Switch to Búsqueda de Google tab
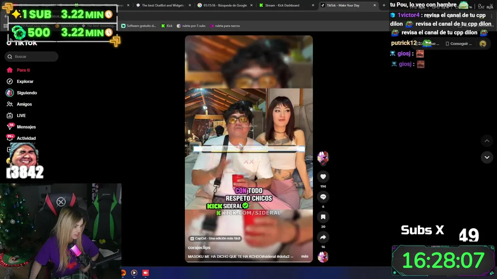 [x=225, y=5]
